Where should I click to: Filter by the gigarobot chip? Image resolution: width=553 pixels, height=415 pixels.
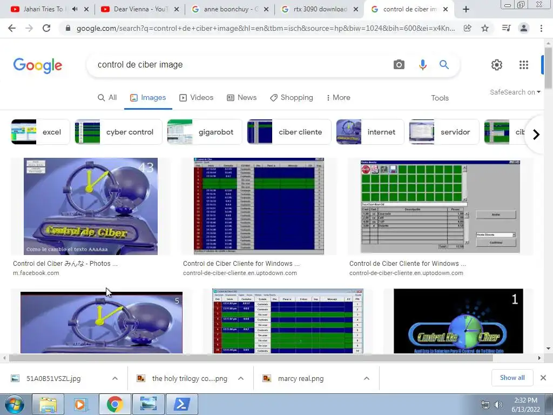coord(205,132)
